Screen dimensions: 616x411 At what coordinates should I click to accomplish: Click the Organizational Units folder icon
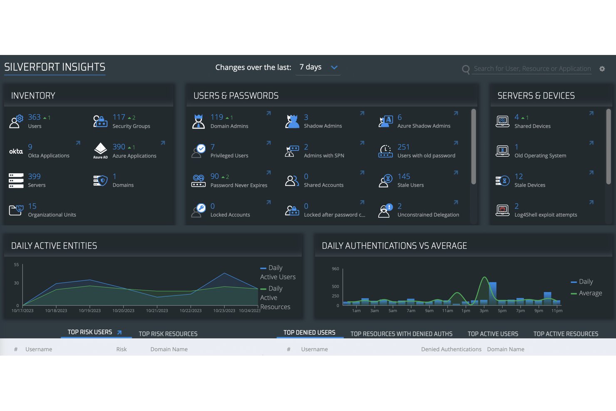coord(16,210)
